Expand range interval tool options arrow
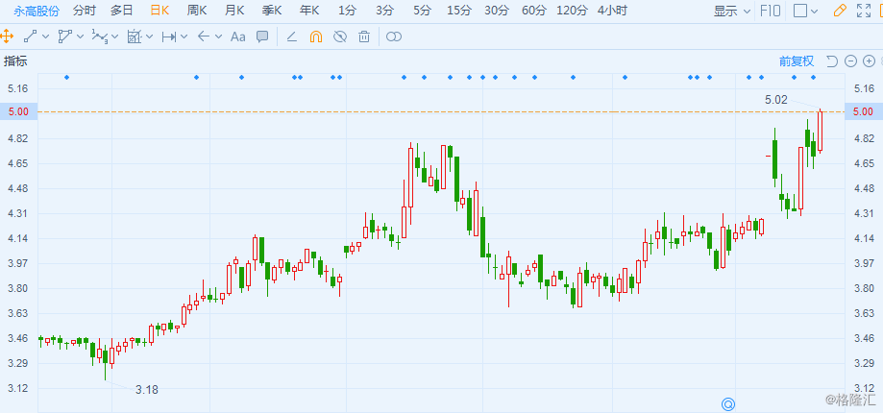Viewport: 883px width, 413px height. tap(184, 37)
